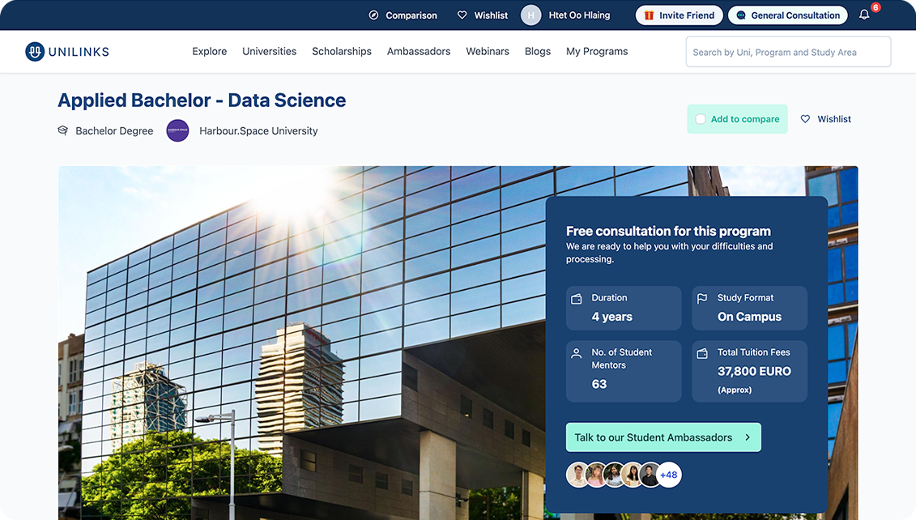Click the search by Uni, Program field
The height and width of the screenshot is (520, 916).
click(x=788, y=52)
